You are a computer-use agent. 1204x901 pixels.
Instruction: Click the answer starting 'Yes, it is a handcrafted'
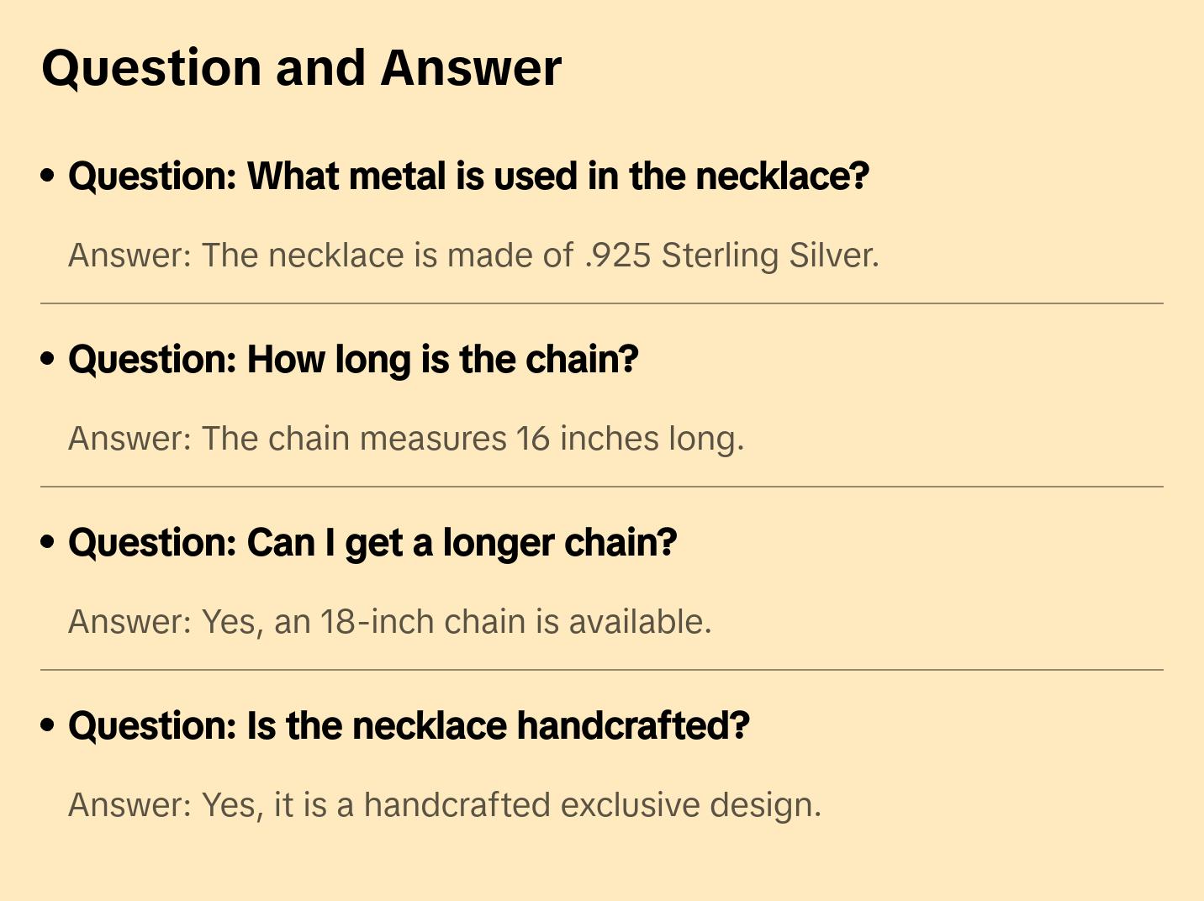[444, 805]
